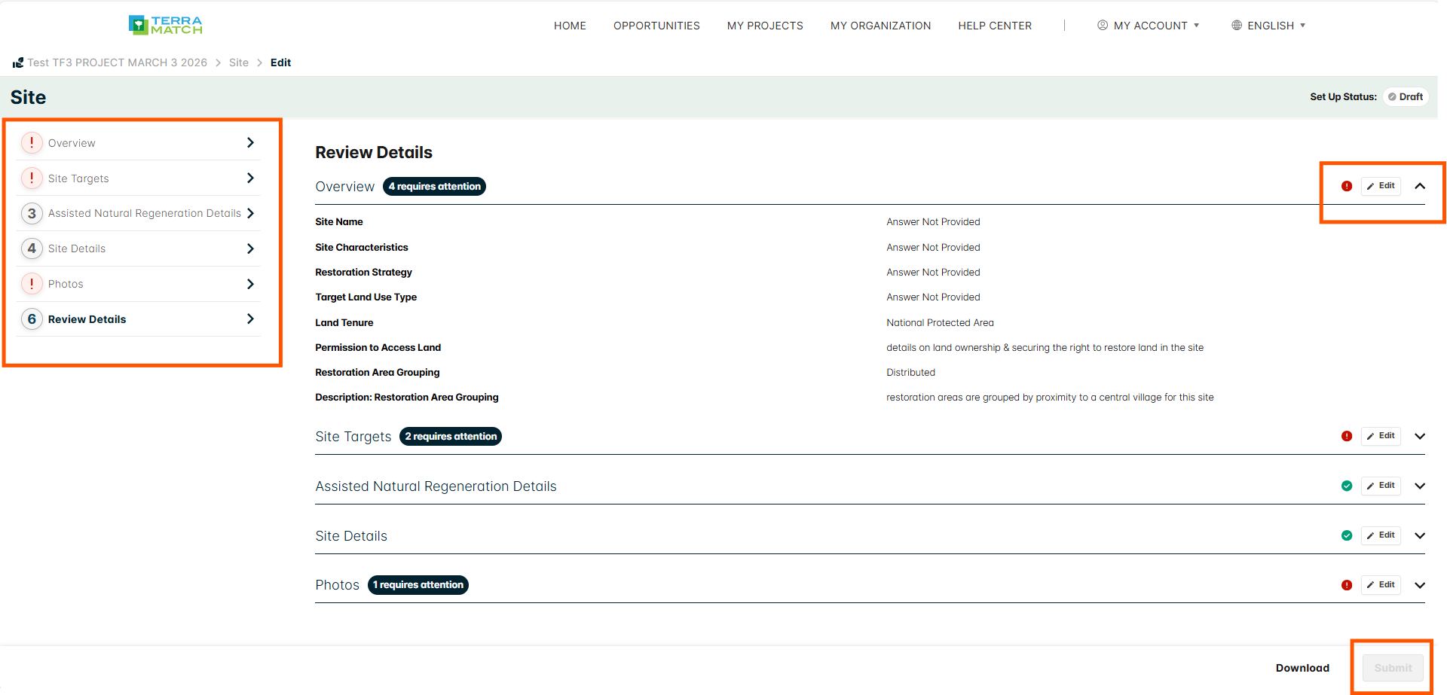The height and width of the screenshot is (695, 1447).
Task: Open the Site breadcrumb link
Action: click(x=239, y=62)
